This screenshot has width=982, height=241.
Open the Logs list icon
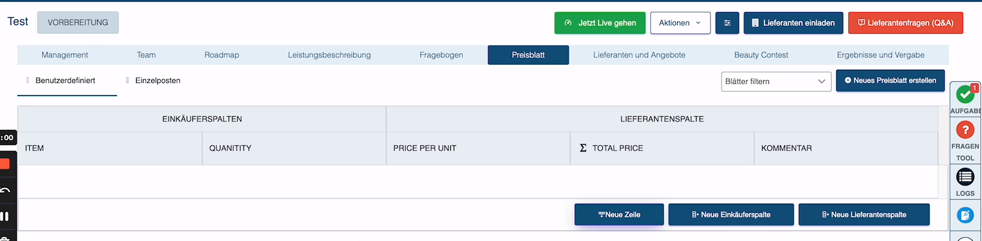(965, 177)
